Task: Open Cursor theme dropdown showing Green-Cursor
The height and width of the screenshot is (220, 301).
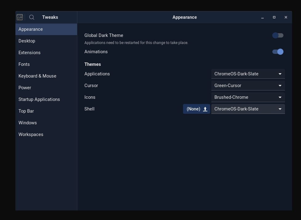Action: click(248, 86)
